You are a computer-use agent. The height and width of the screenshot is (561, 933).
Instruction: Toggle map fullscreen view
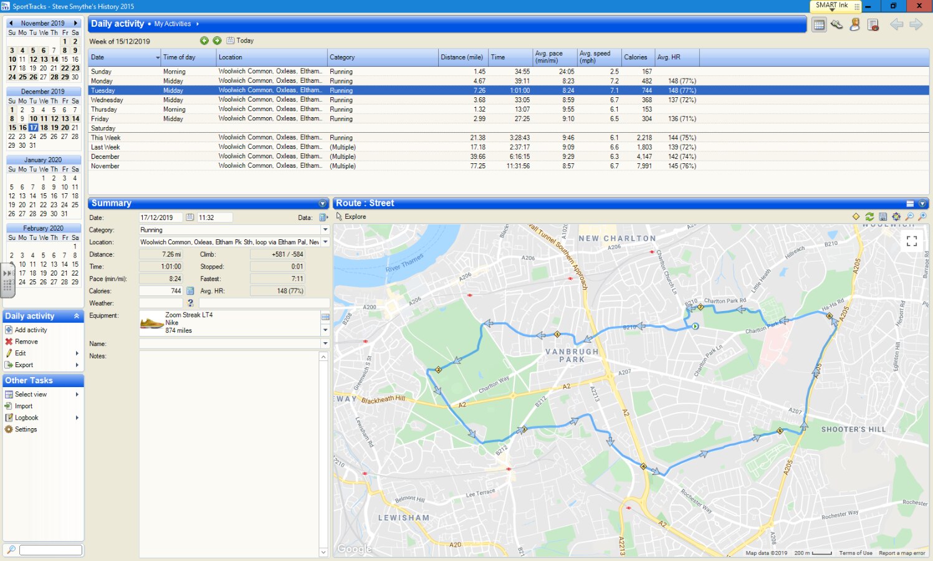point(911,241)
